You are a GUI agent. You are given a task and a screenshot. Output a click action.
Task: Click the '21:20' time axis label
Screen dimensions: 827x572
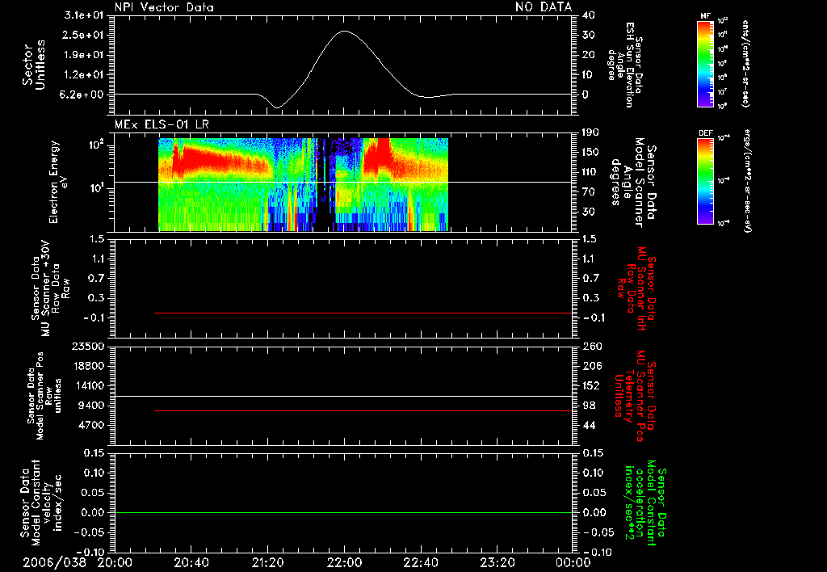[x=268, y=562]
